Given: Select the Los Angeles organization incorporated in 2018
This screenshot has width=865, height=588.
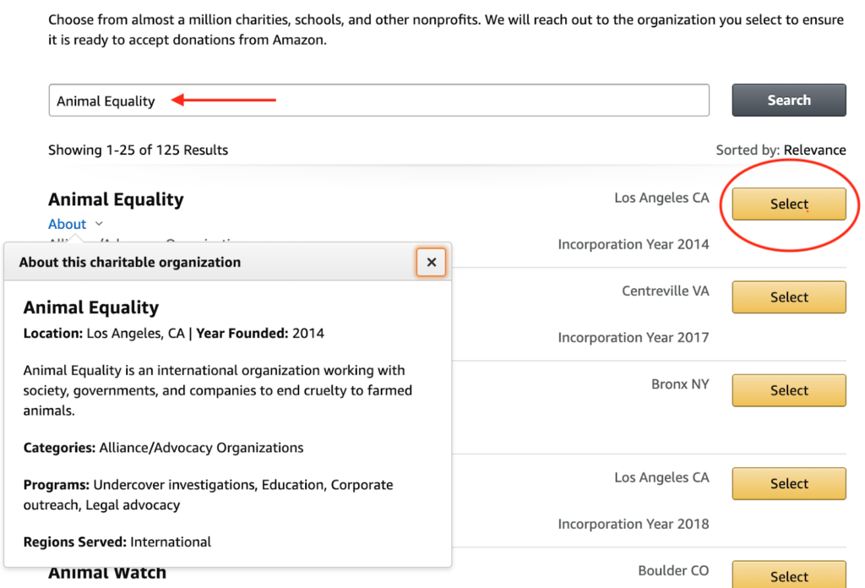Looking at the screenshot, I should (x=789, y=484).
